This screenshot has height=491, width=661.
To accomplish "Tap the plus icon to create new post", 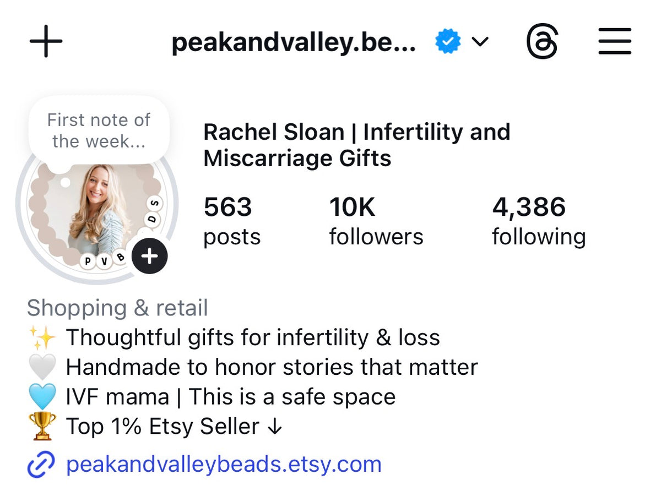I will (x=46, y=41).
